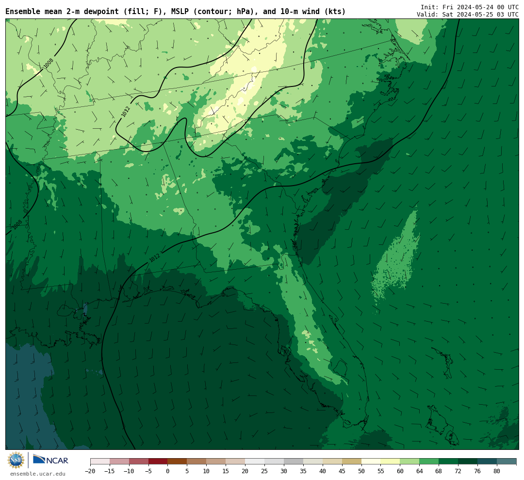Click the Init: Fri 2024-05-24 00 UTC text
Screen dimensions: 524x480
click(470, 7)
